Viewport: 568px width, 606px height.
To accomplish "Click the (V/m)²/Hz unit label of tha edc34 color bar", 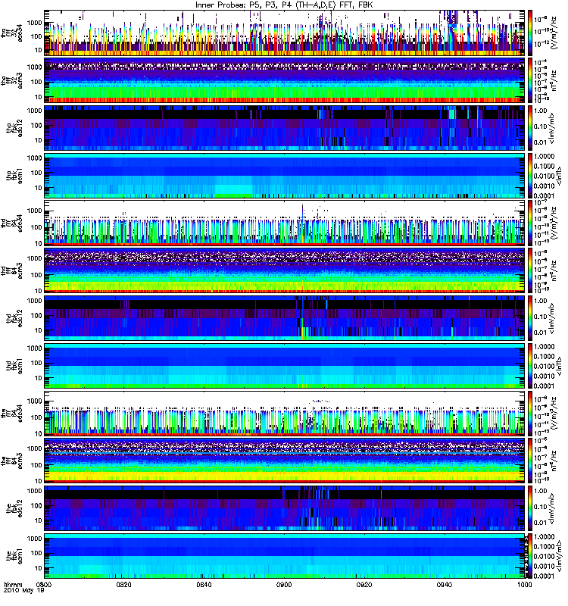I will click(x=554, y=33).
